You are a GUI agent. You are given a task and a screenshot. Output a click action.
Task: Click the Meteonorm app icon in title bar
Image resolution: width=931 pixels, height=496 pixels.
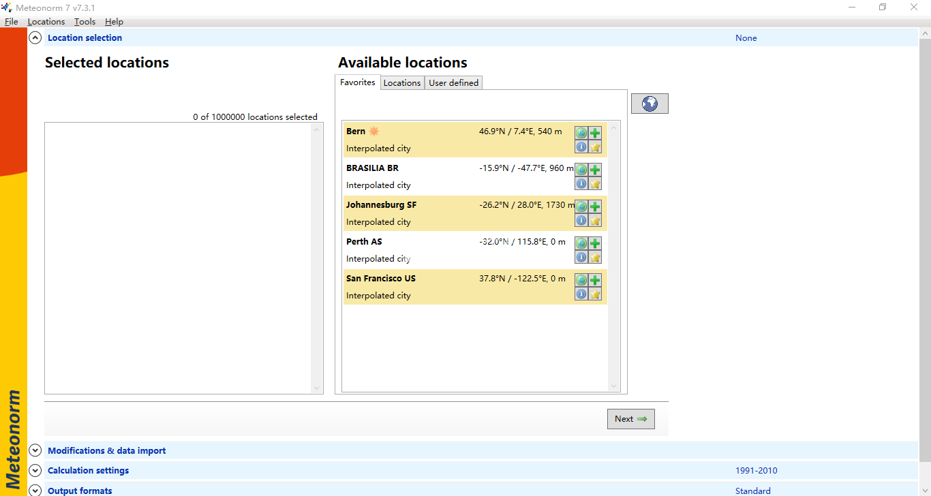coord(7,7)
